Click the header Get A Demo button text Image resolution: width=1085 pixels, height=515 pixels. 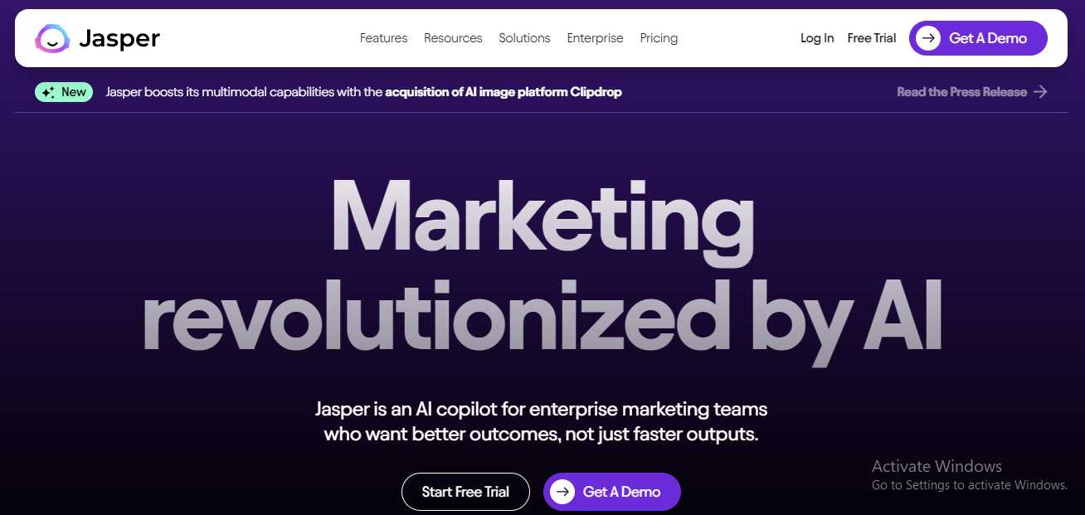(988, 38)
